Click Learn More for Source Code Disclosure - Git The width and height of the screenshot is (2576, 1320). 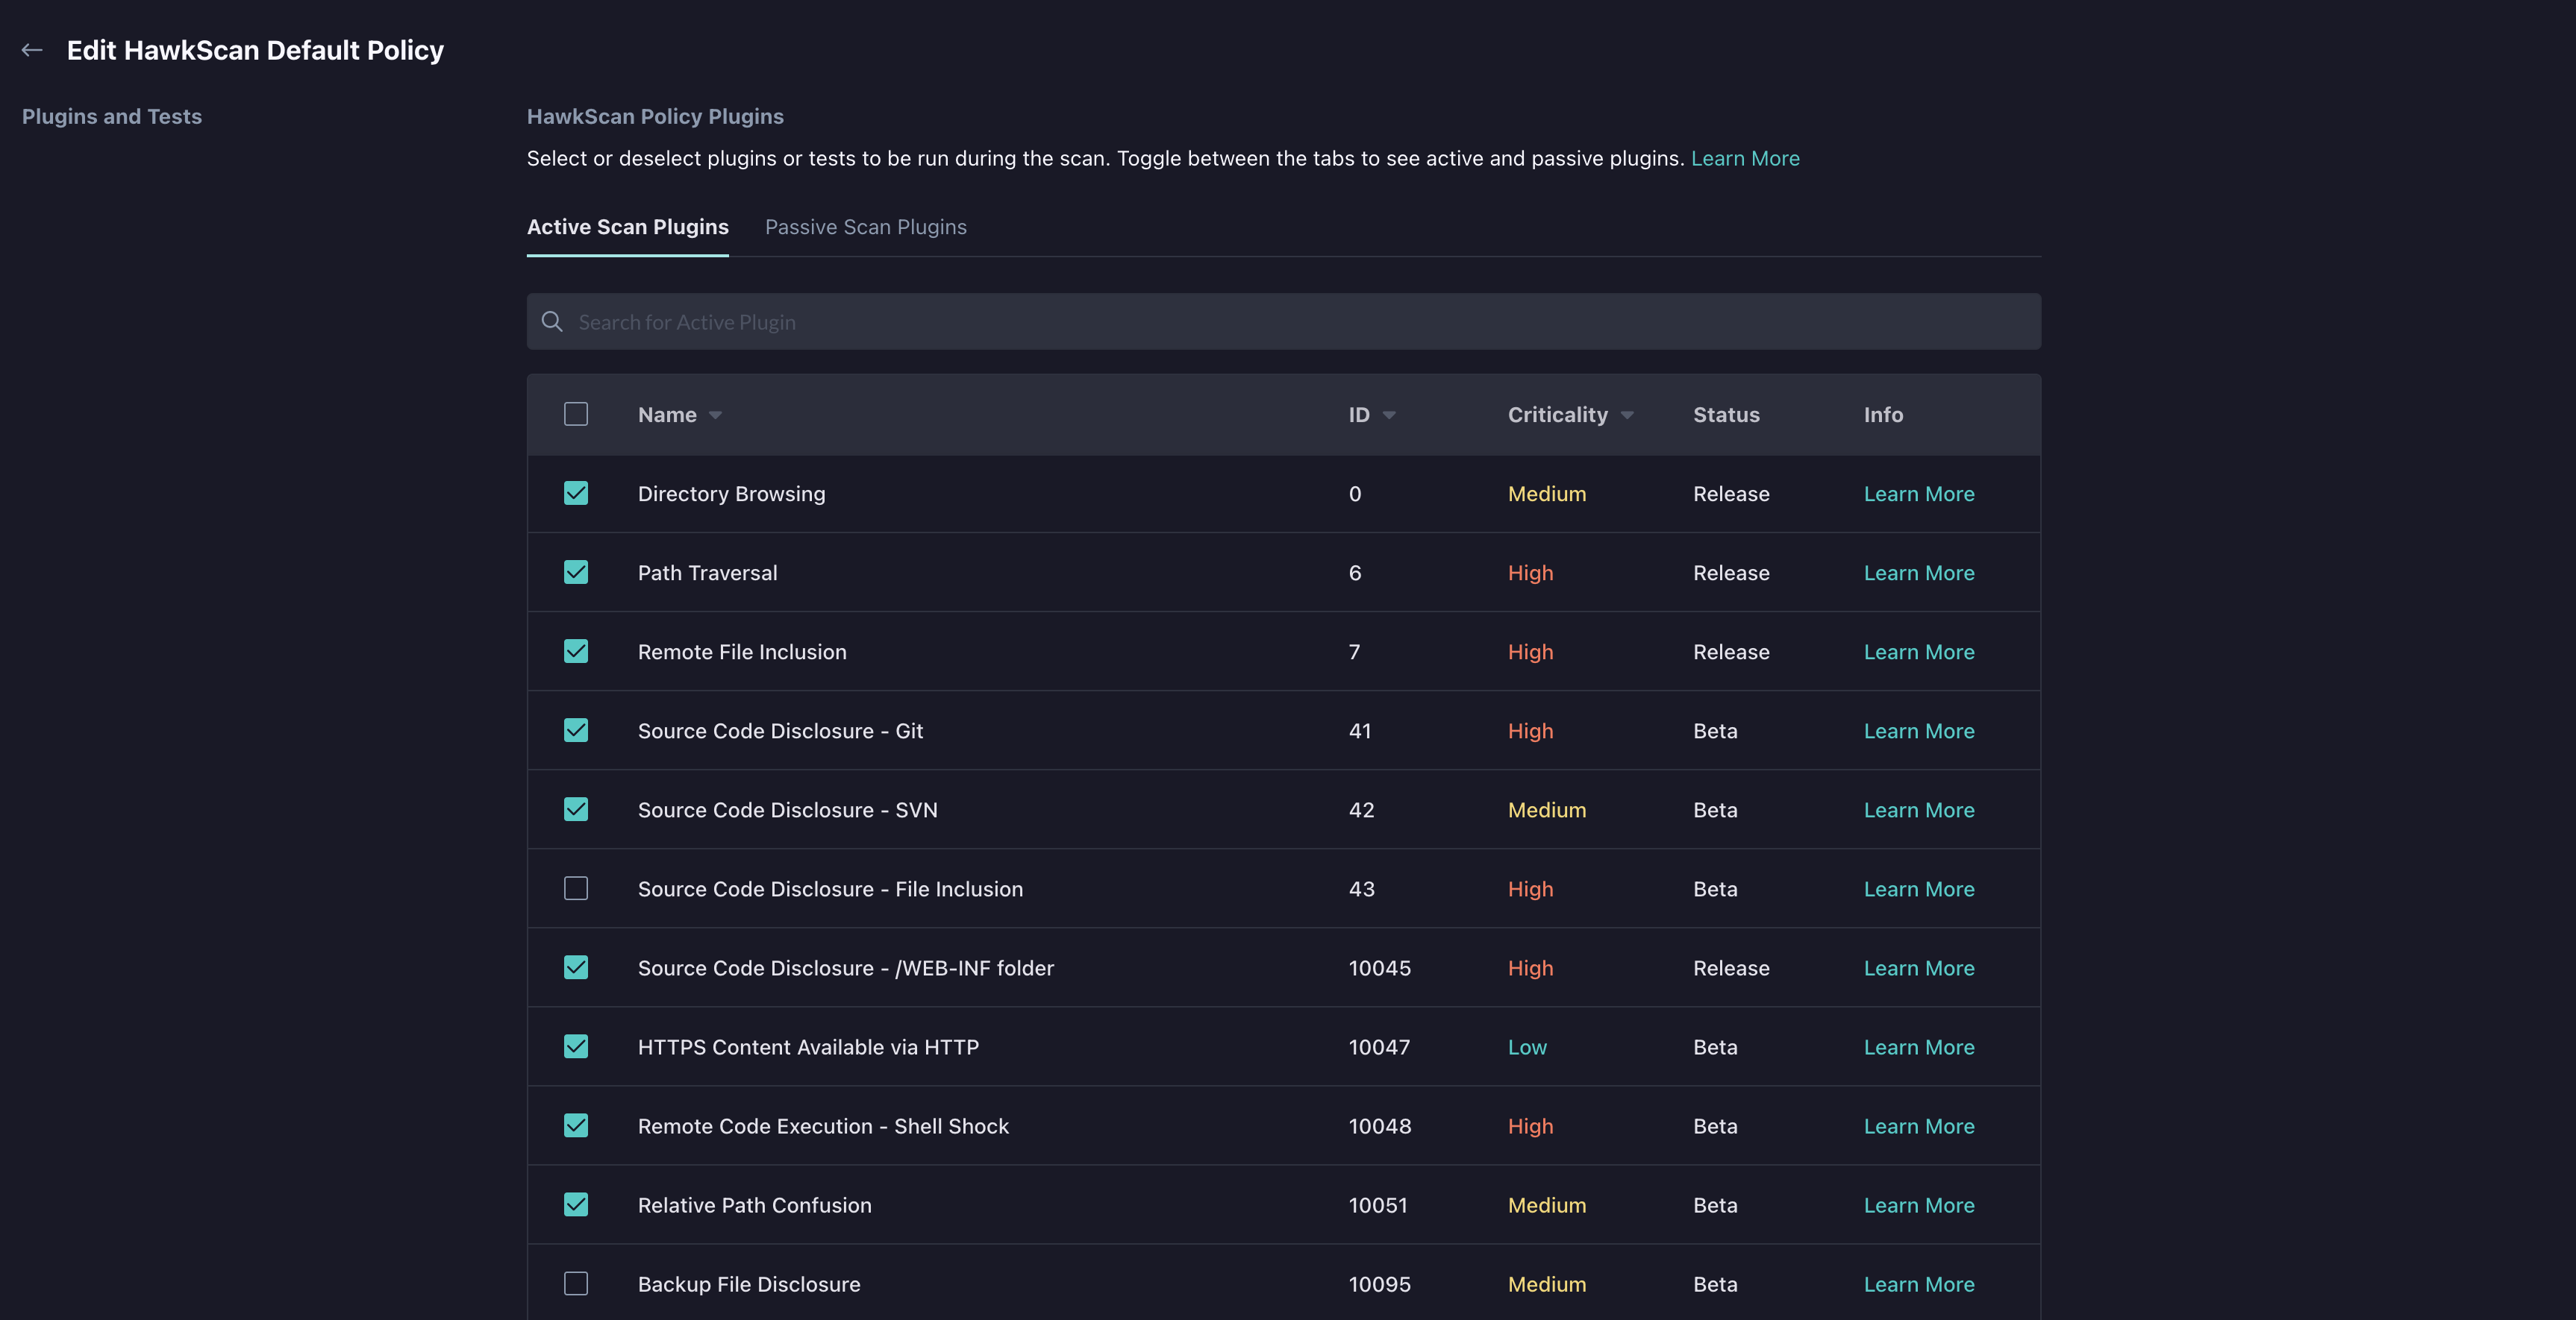pos(1919,730)
